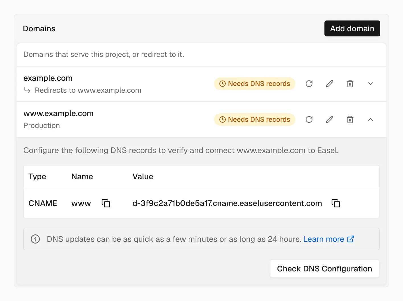Click Redirects to www.example.com text

click(x=88, y=90)
